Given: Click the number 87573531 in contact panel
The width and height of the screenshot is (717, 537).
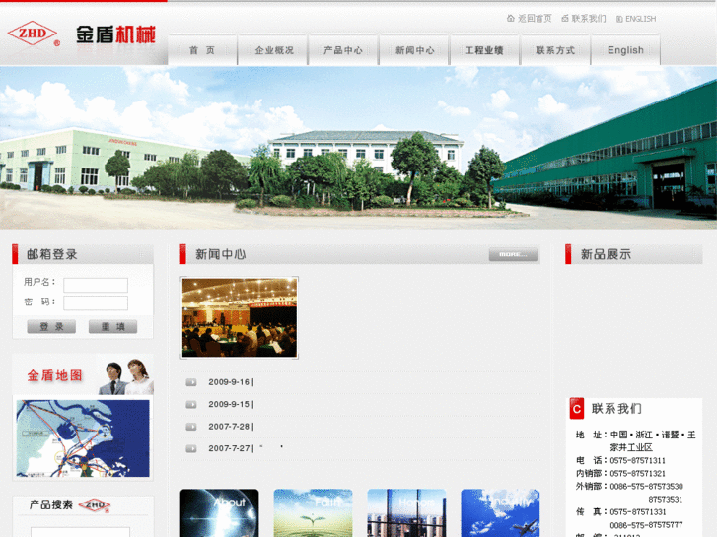Looking at the screenshot, I should click(666, 500).
